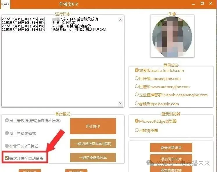The height and width of the screenshot is (172, 217).
Task: Click the log panel scroll-up arrow
Action: (x=121, y=20)
